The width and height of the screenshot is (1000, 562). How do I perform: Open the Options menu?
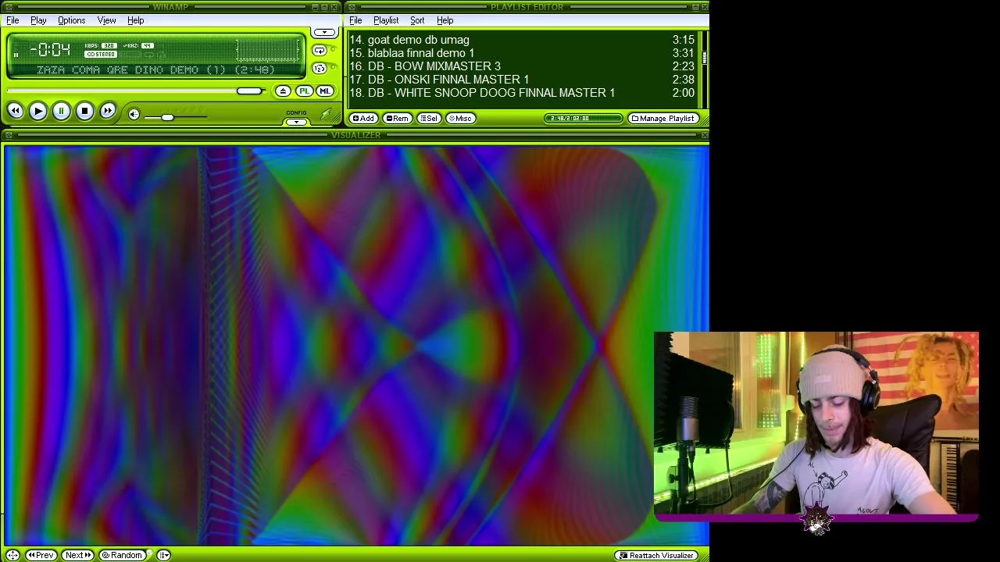pos(71,20)
